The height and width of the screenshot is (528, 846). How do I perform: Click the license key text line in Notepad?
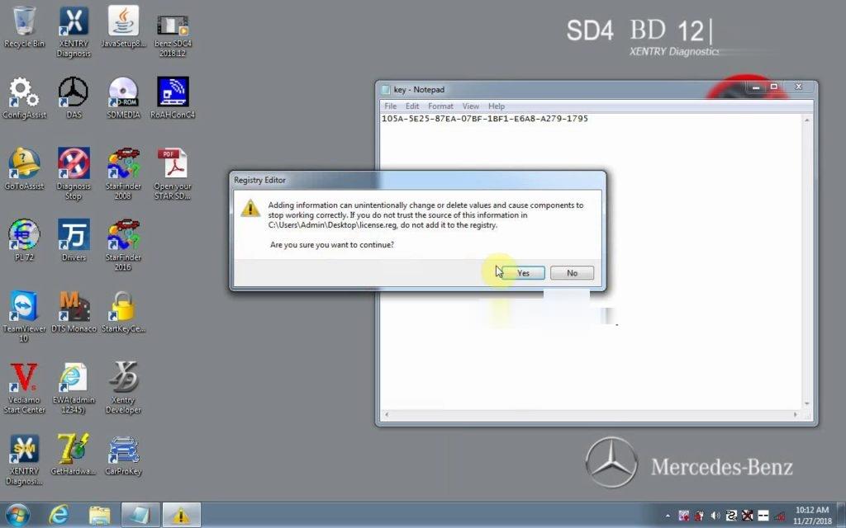pyautogui.click(x=484, y=119)
